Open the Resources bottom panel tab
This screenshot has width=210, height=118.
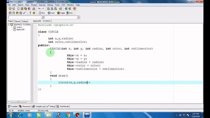(x=25, y=106)
